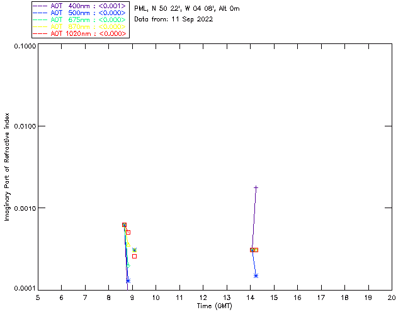
Task: Click the x-axis tick label 16
Action: pos(297,297)
